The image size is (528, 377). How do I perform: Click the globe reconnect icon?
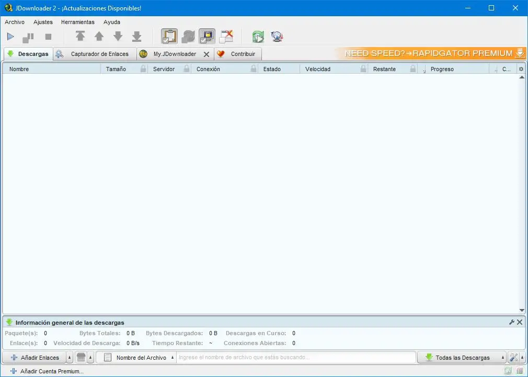277,37
